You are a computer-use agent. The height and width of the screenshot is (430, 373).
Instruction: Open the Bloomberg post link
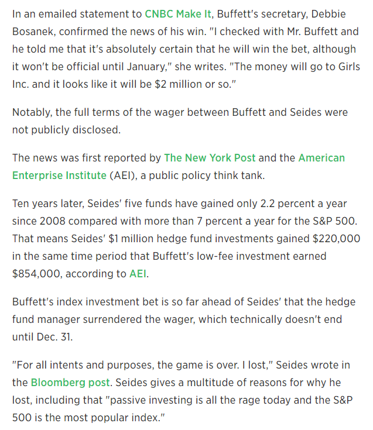click(x=70, y=383)
